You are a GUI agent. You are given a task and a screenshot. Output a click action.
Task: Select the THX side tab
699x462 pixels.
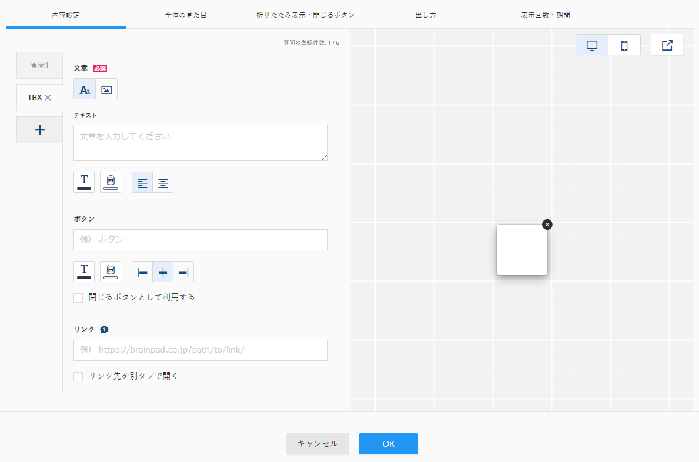34,98
